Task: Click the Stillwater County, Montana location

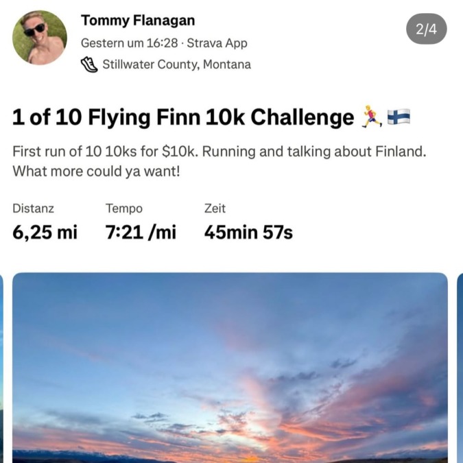Action: coord(176,64)
